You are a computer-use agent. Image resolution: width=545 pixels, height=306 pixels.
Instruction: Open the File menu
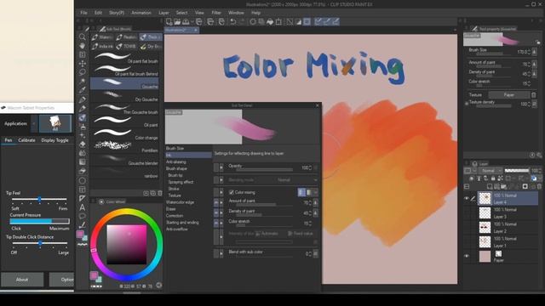coord(83,13)
